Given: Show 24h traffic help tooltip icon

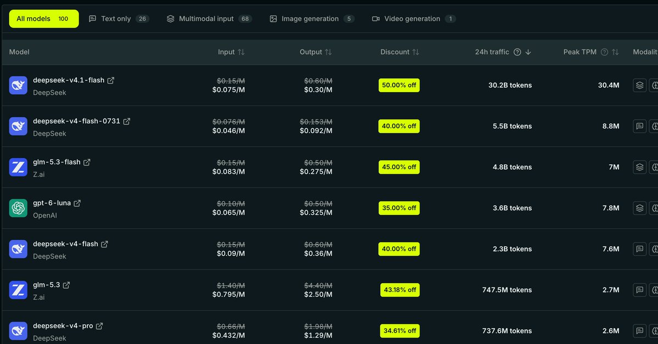Looking at the screenshot, I should tap(518, 52).
